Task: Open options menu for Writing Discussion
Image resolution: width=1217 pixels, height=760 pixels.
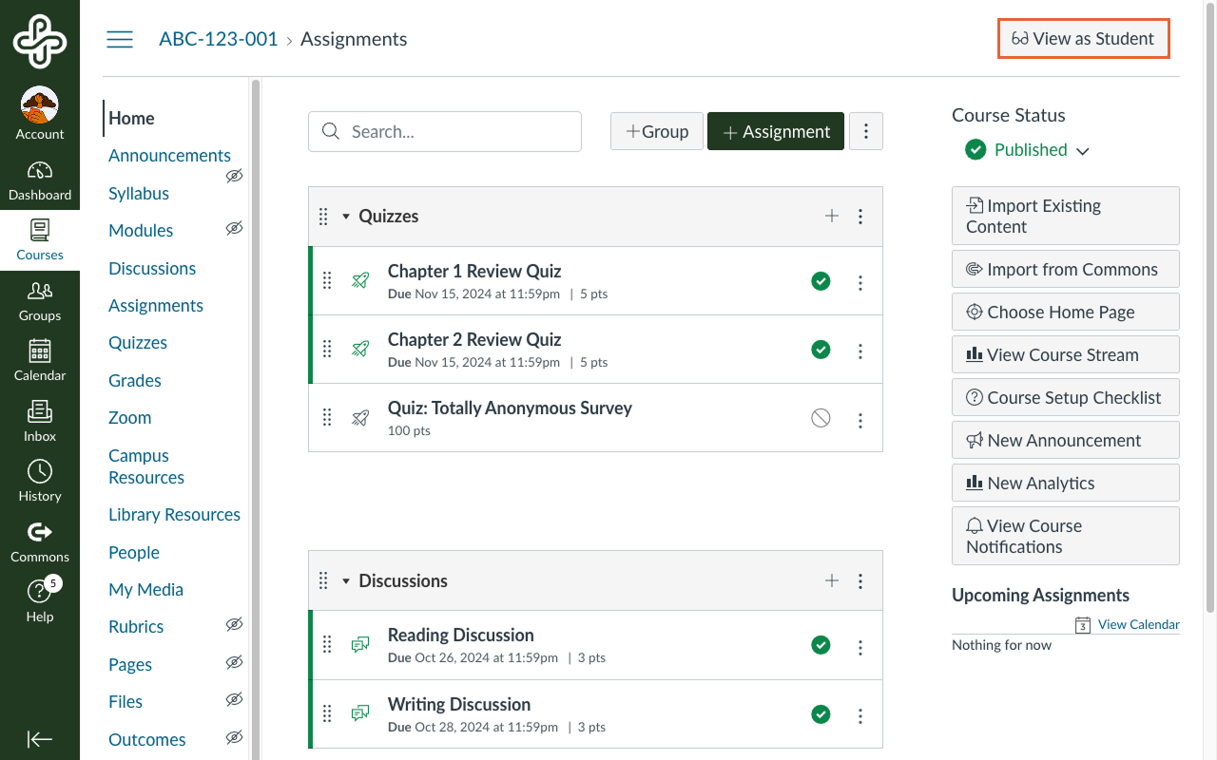Action: 860,715
